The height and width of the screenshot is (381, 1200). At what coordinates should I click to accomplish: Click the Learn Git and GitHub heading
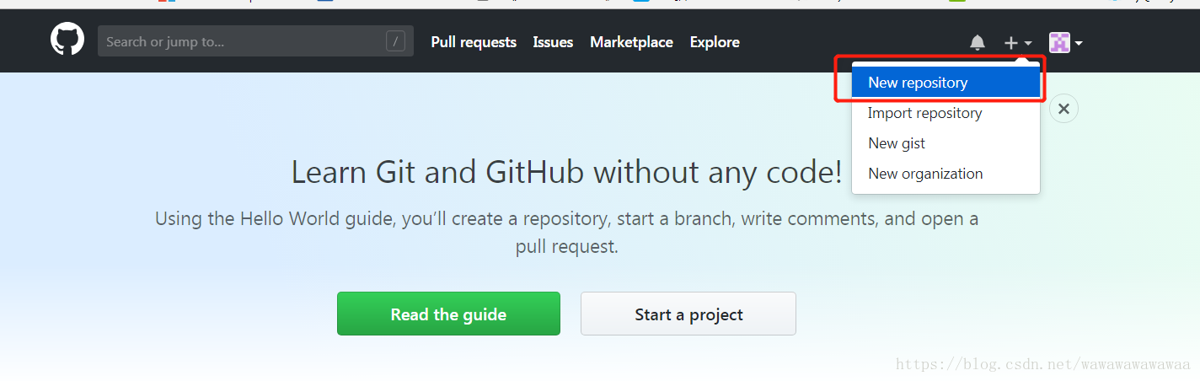(x=566, y=173)
